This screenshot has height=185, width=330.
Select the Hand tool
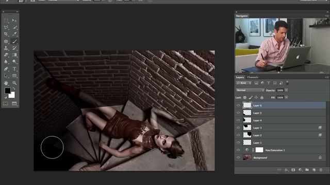point(6,83)
